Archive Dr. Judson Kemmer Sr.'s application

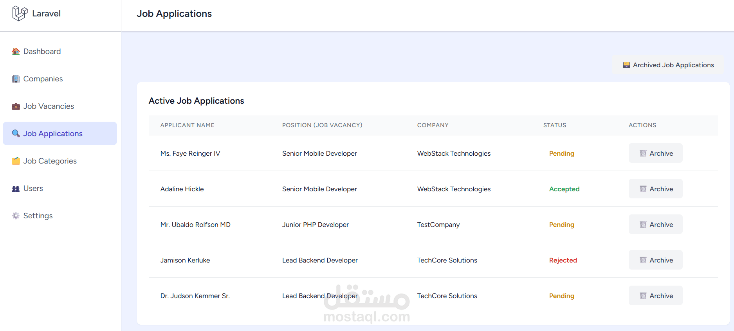point(655,296)
